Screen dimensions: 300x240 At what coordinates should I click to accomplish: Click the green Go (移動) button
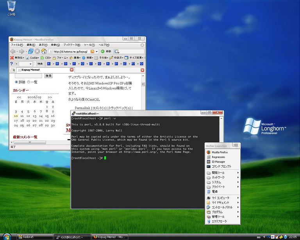[106, 52]
